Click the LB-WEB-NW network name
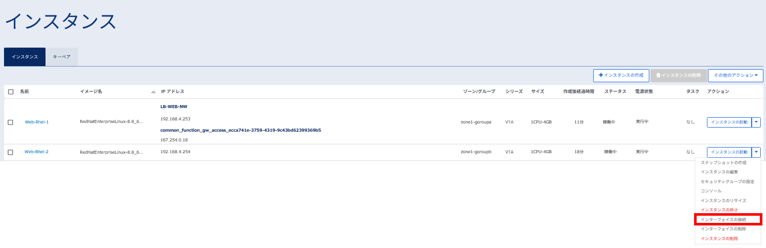The image size is (766, 248). [x=174, y=107]
